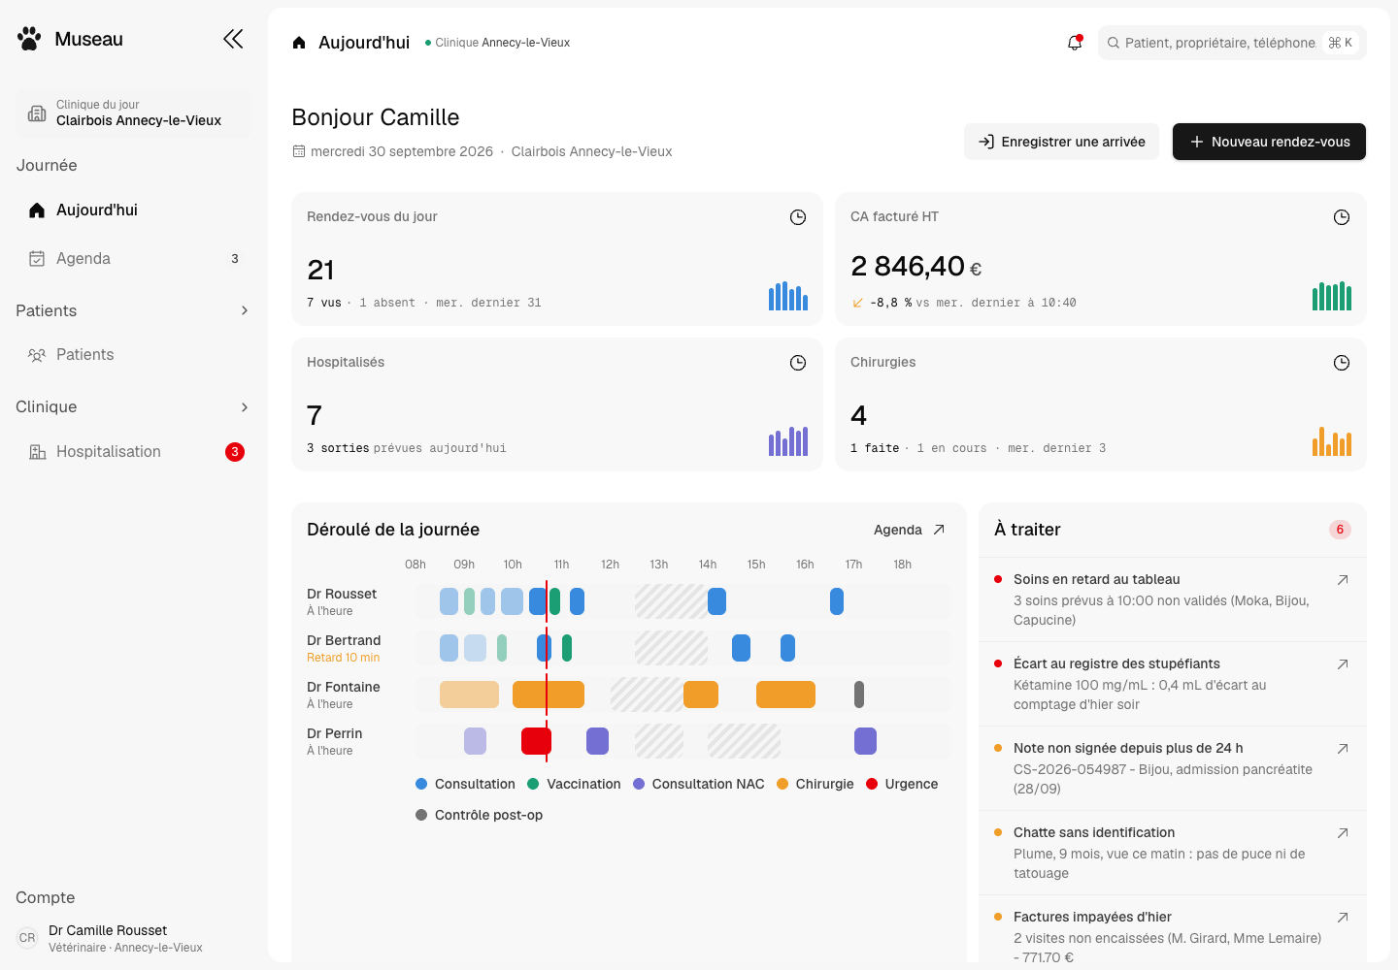Click the Clinique Annecy-le-Vieux status label
Image resolution: width=1398 pixels, height=970 pixels.
point(497,43)
